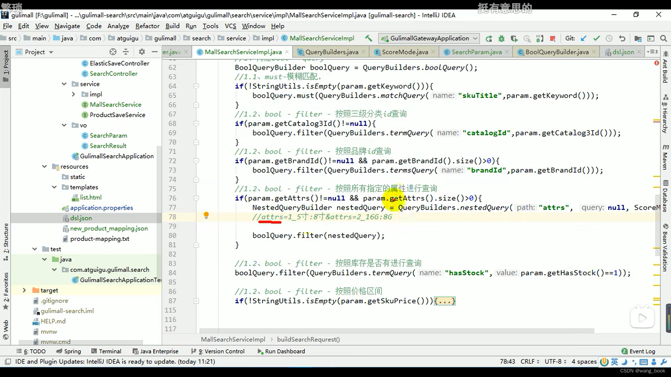
Task: Switch to QueryBuilders.java tab
Action: point(332,52)
